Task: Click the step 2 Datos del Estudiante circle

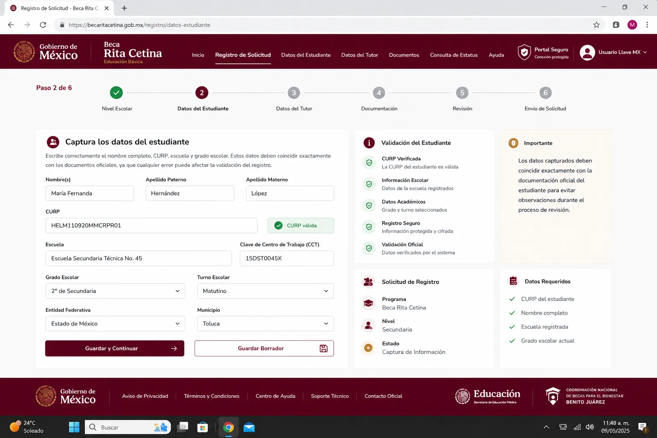Action: tap(202, 92)
